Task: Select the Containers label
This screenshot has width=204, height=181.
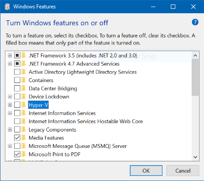Action: click(x=41, y=80)
